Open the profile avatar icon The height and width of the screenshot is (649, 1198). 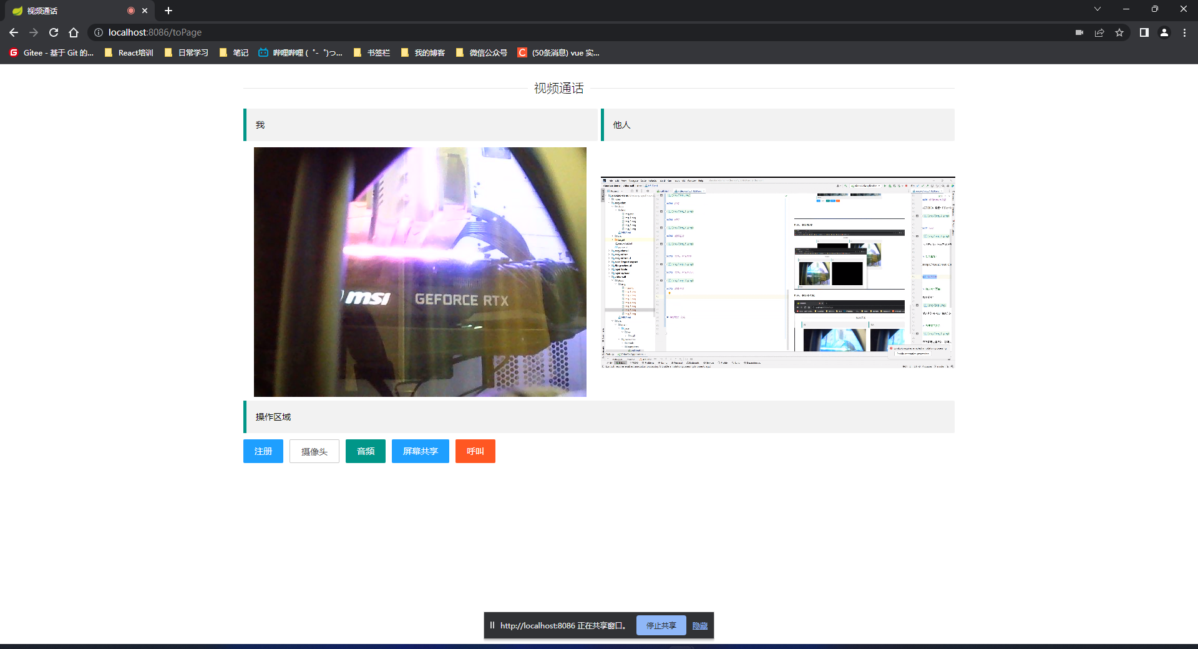click(x=1164, y=32)
